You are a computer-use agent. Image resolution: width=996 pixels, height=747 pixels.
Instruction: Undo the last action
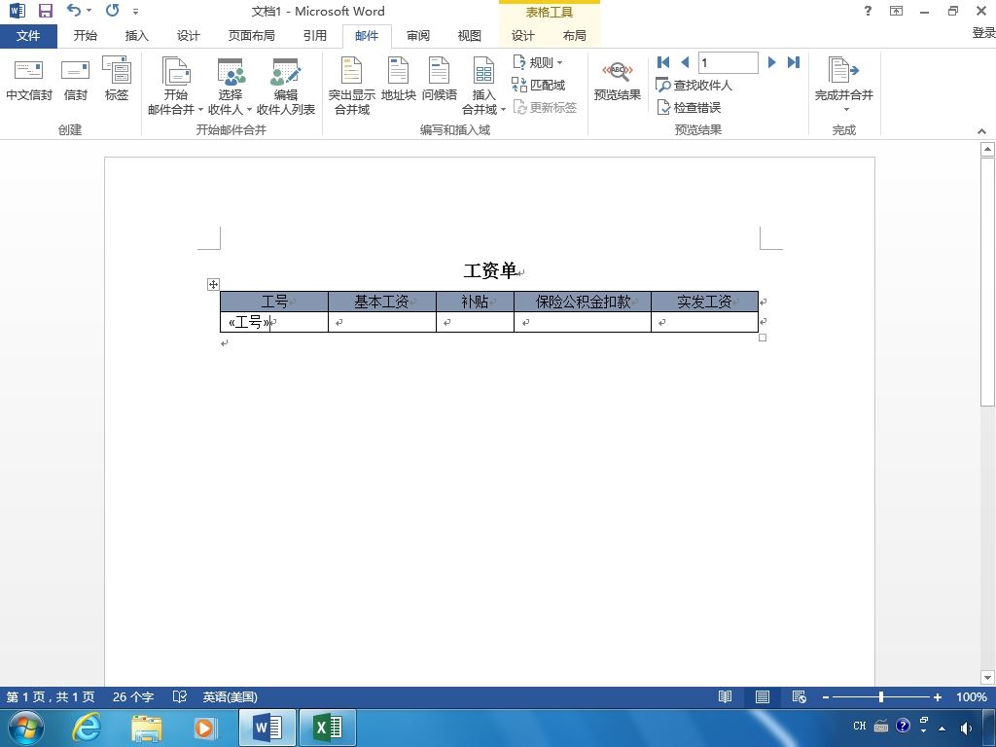74,10
